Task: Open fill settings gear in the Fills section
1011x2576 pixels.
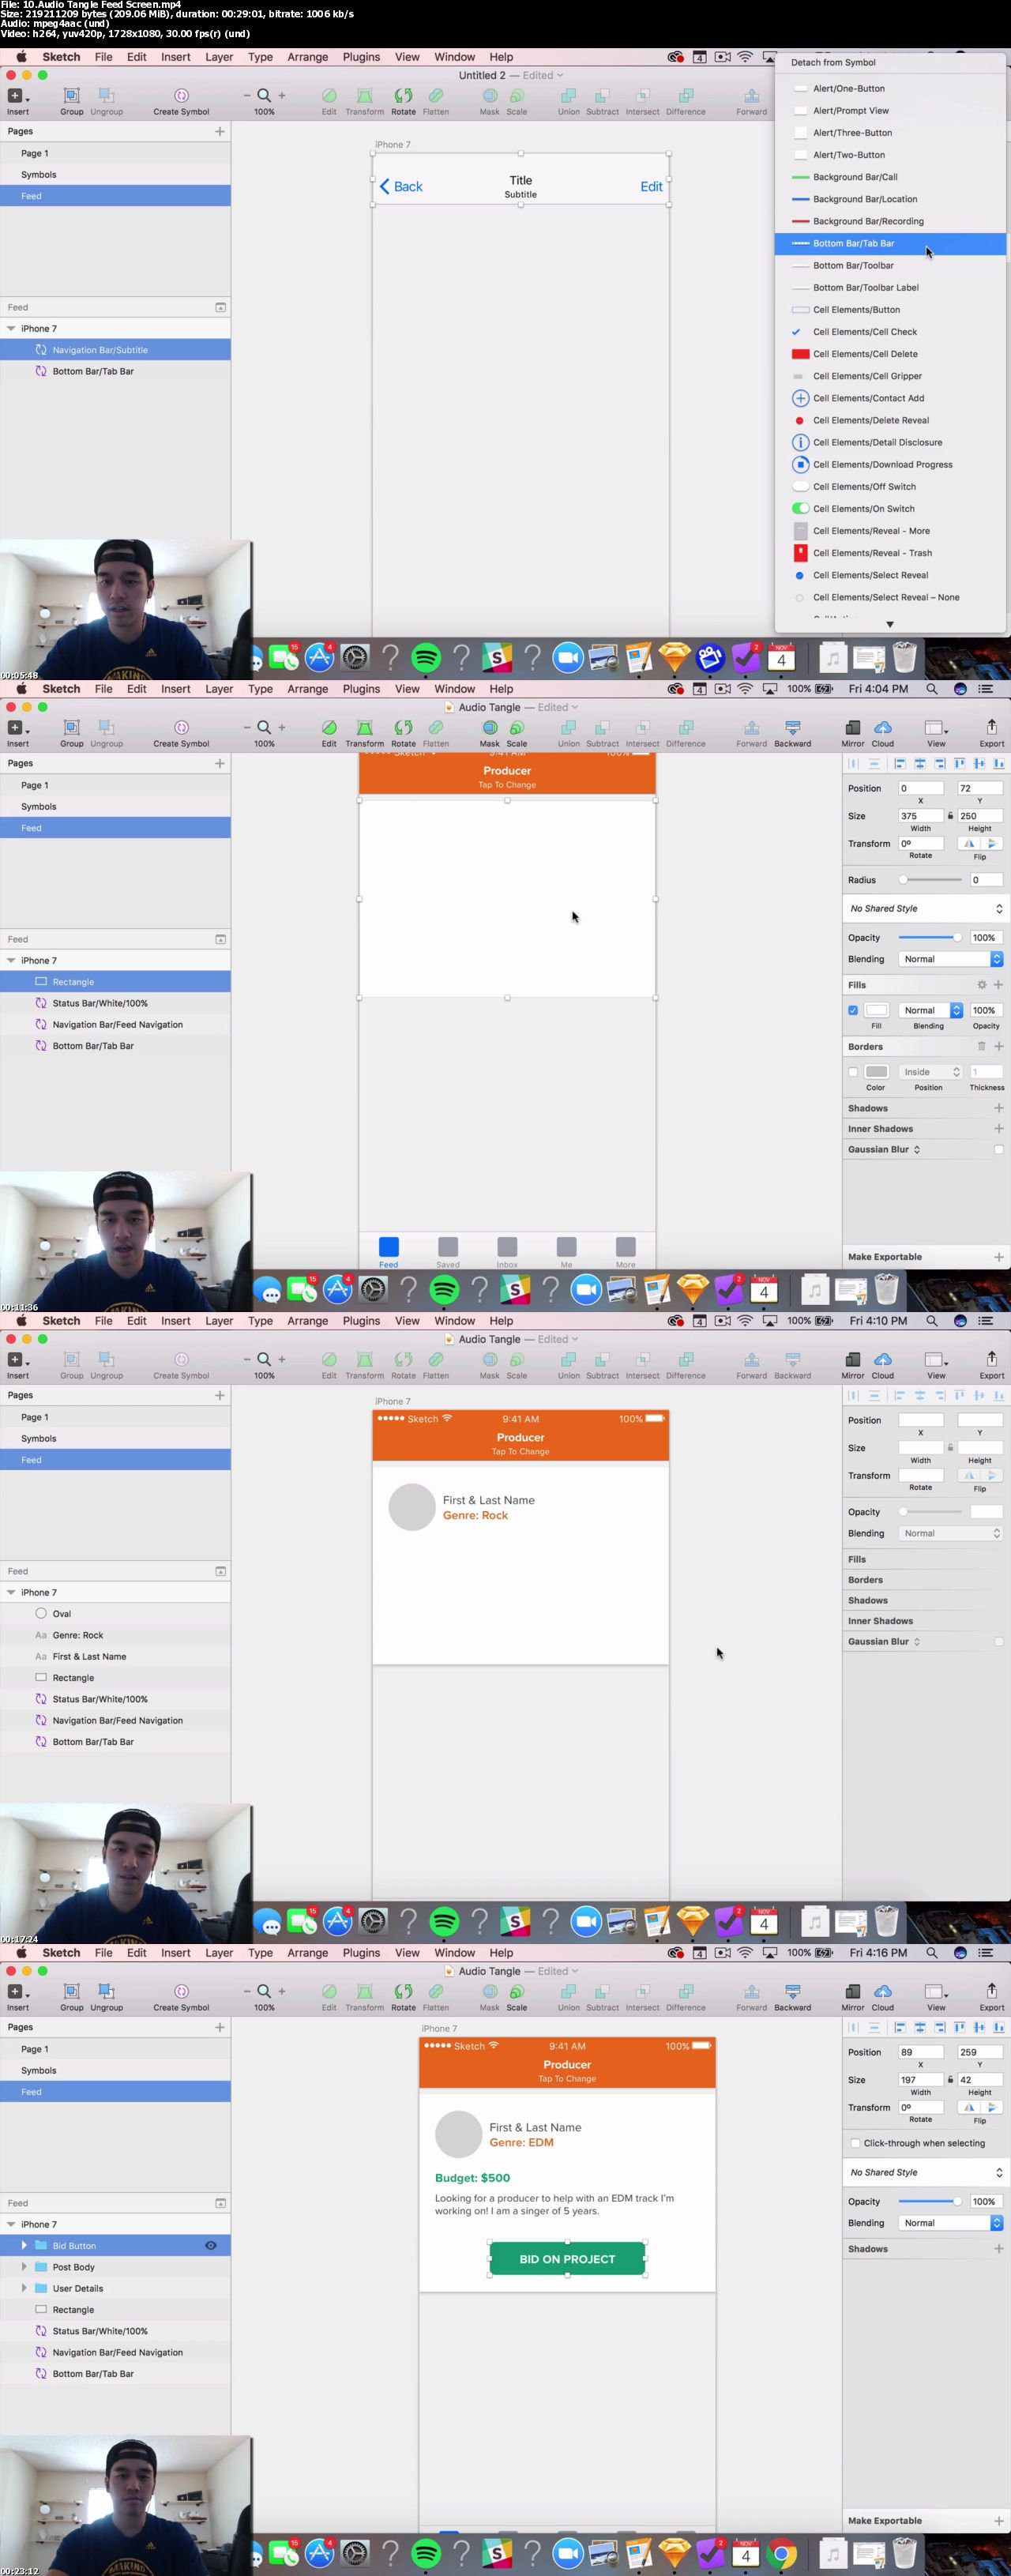Action: (x=981, y=985)
